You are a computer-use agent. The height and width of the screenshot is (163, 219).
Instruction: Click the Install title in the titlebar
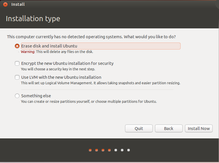pyautogui.click(x=18, y=4)
